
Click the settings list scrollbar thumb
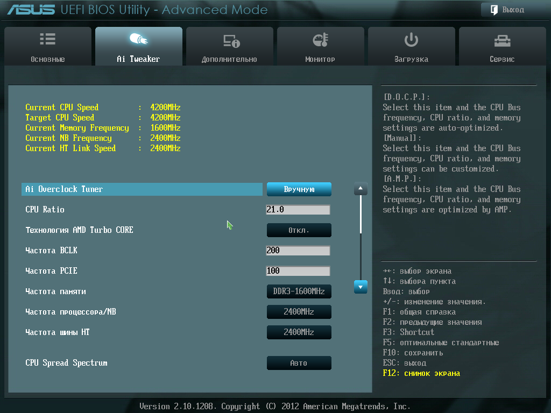(x=361, y=214)
